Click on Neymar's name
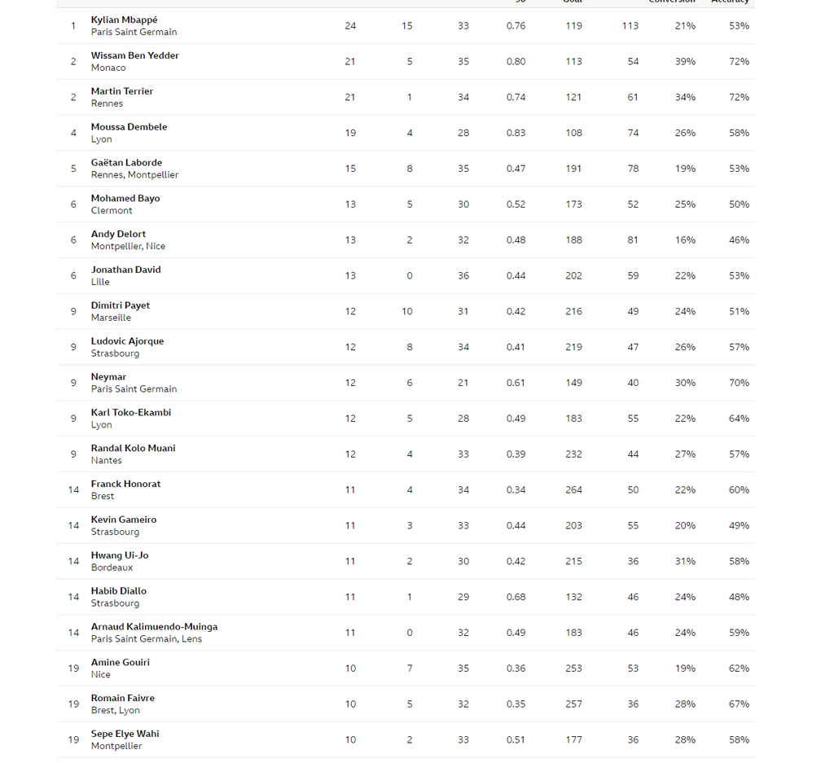Screen dimensions: 834x763 [x=108, y=377]
